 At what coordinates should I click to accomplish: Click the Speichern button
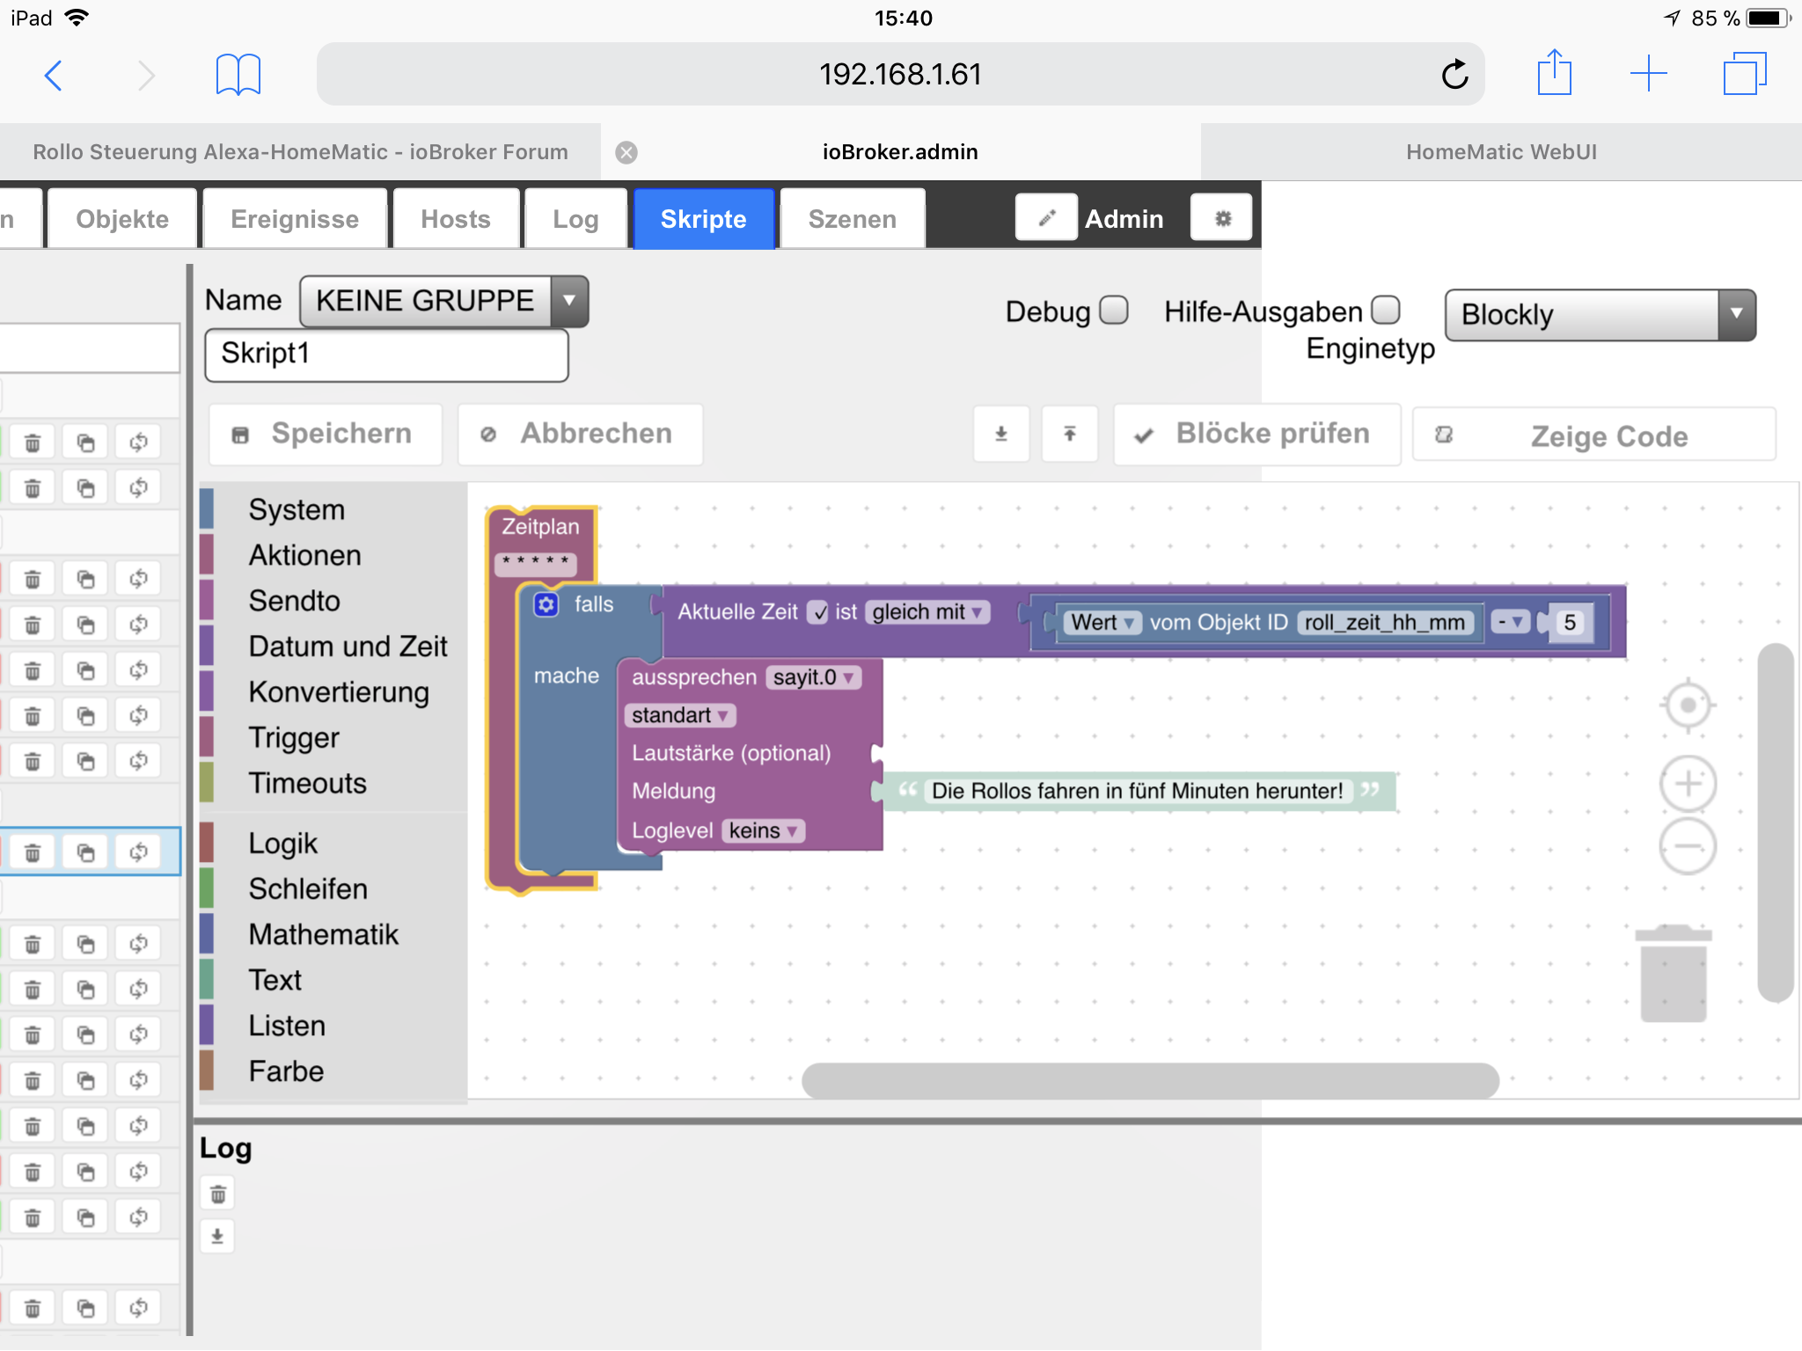326,434
